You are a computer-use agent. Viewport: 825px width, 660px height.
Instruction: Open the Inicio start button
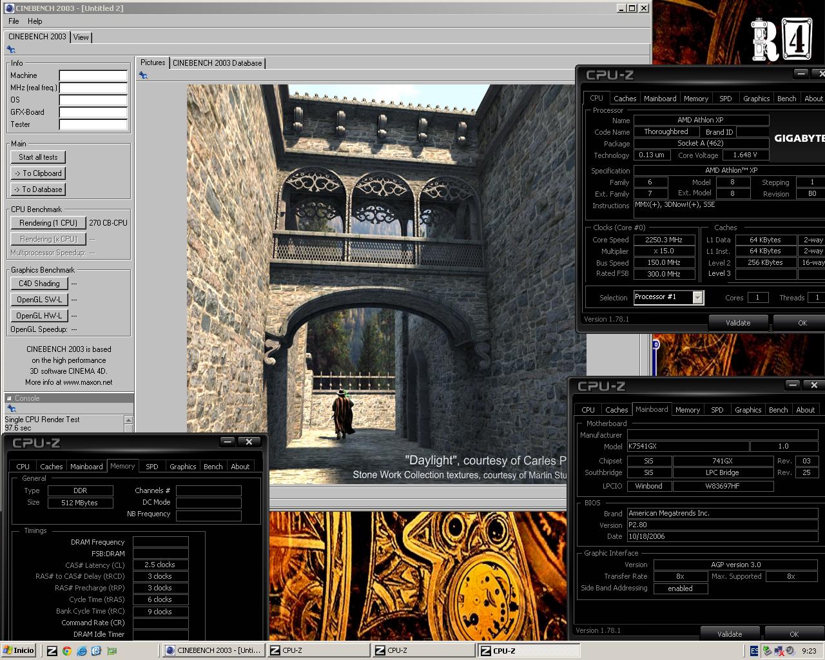point(19,650)
